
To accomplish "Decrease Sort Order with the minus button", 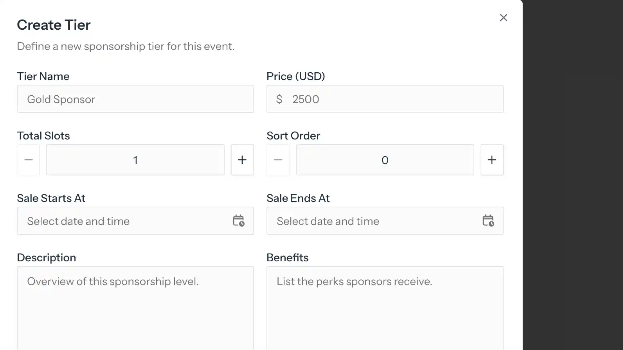I will (x=278, y=160).
